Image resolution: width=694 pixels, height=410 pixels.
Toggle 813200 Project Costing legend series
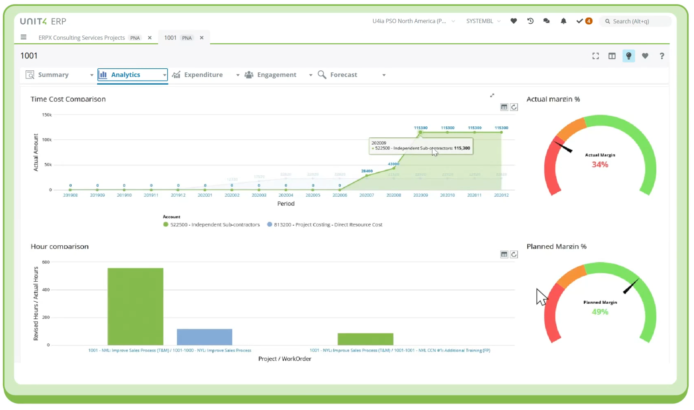pyautogui.click(x=324, y=224)
